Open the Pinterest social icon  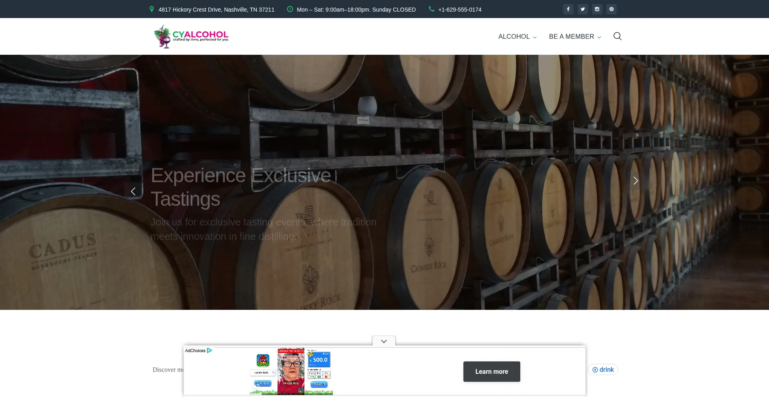click(611, 9)
